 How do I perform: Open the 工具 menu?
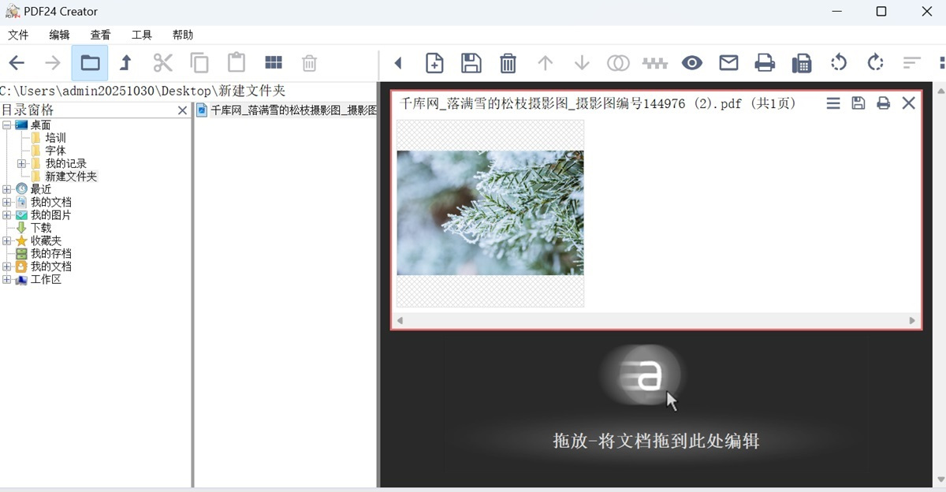[141, 34]
